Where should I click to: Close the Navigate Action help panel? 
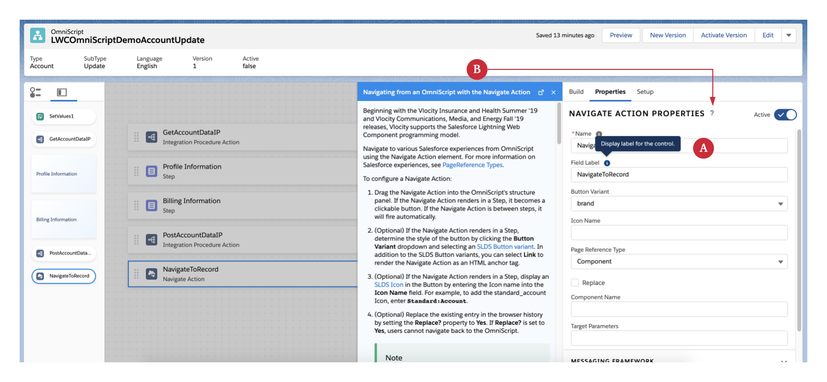click(553, 93)
